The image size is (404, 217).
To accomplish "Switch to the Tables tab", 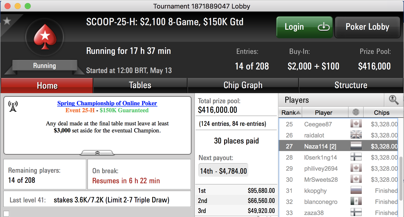I will [x=140, y=85].
